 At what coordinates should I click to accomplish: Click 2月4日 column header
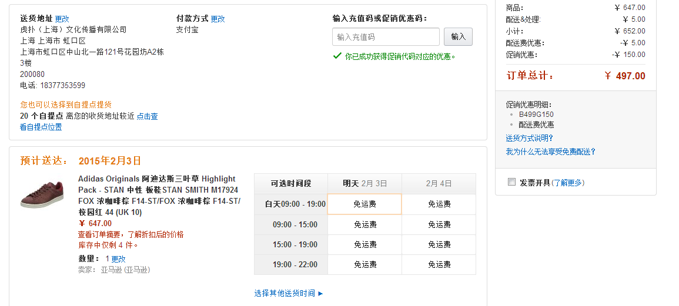coord(439,183)
